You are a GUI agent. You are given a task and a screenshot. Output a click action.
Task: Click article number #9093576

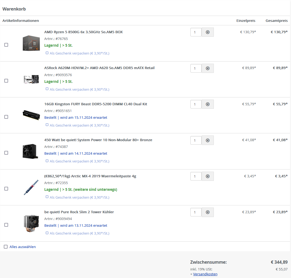pyautogui.click(x=64, y=75)
